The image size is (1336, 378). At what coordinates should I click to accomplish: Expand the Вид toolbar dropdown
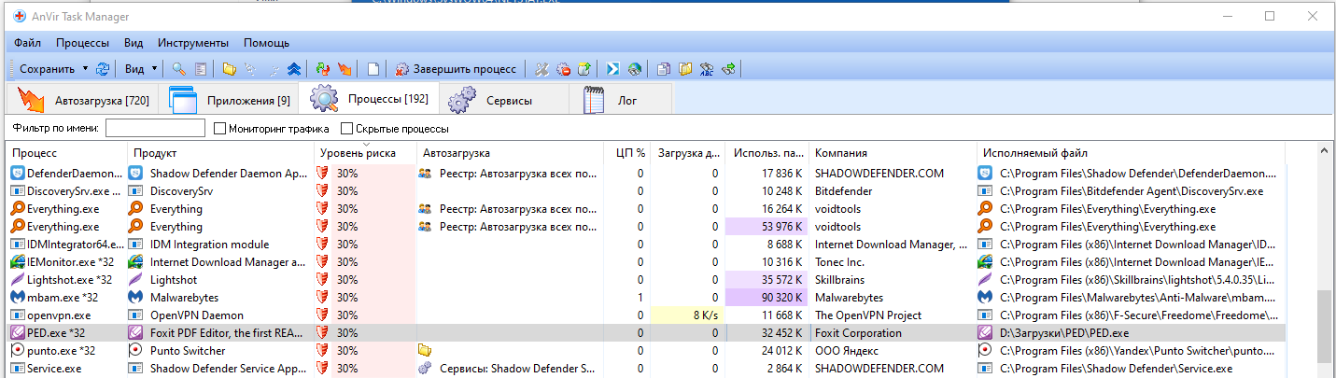coord(154,69)
